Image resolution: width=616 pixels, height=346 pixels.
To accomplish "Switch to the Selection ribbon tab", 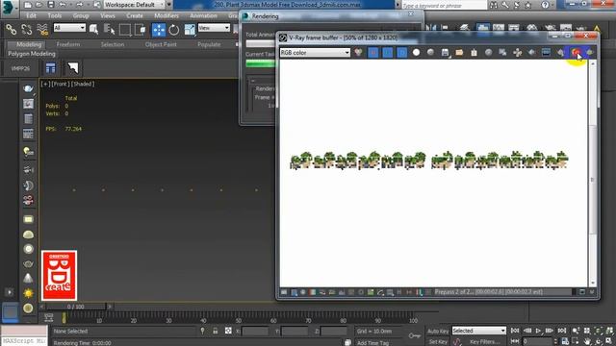I will pos(113,44).
